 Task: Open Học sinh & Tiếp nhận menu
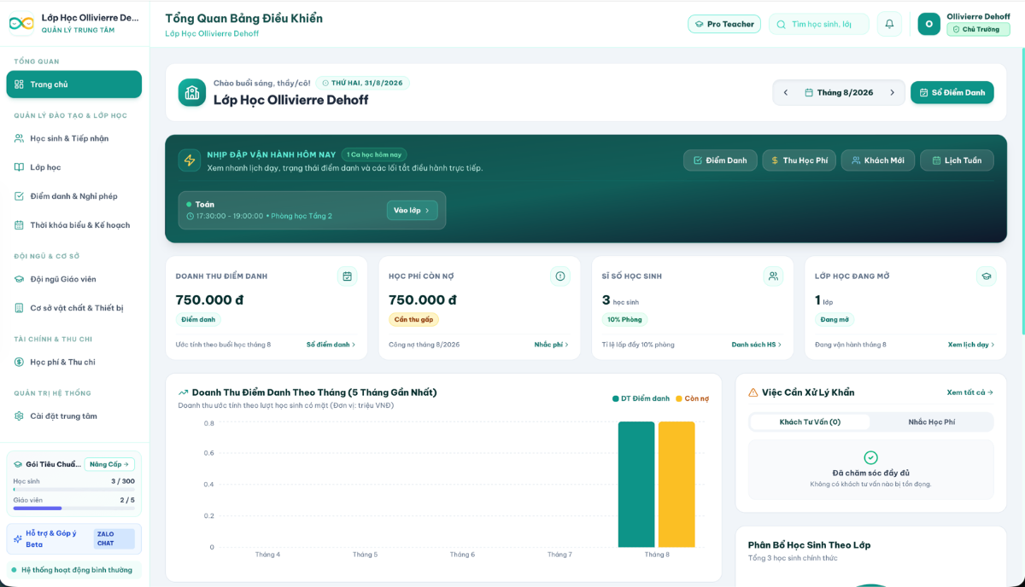pos(74,138)
